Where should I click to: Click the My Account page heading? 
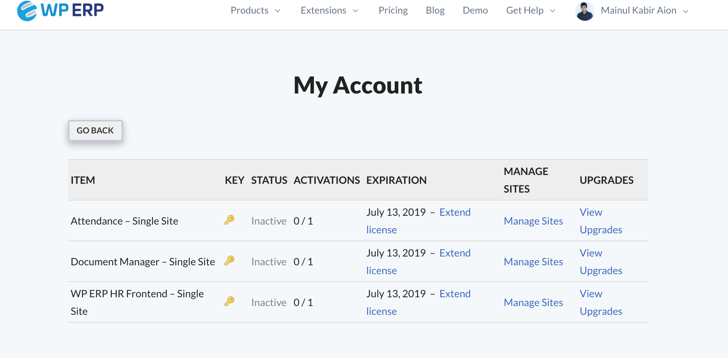pos(358,85)
